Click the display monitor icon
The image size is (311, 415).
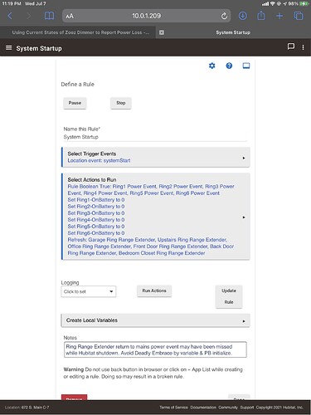pyautogui.click(x=246, y=66)
